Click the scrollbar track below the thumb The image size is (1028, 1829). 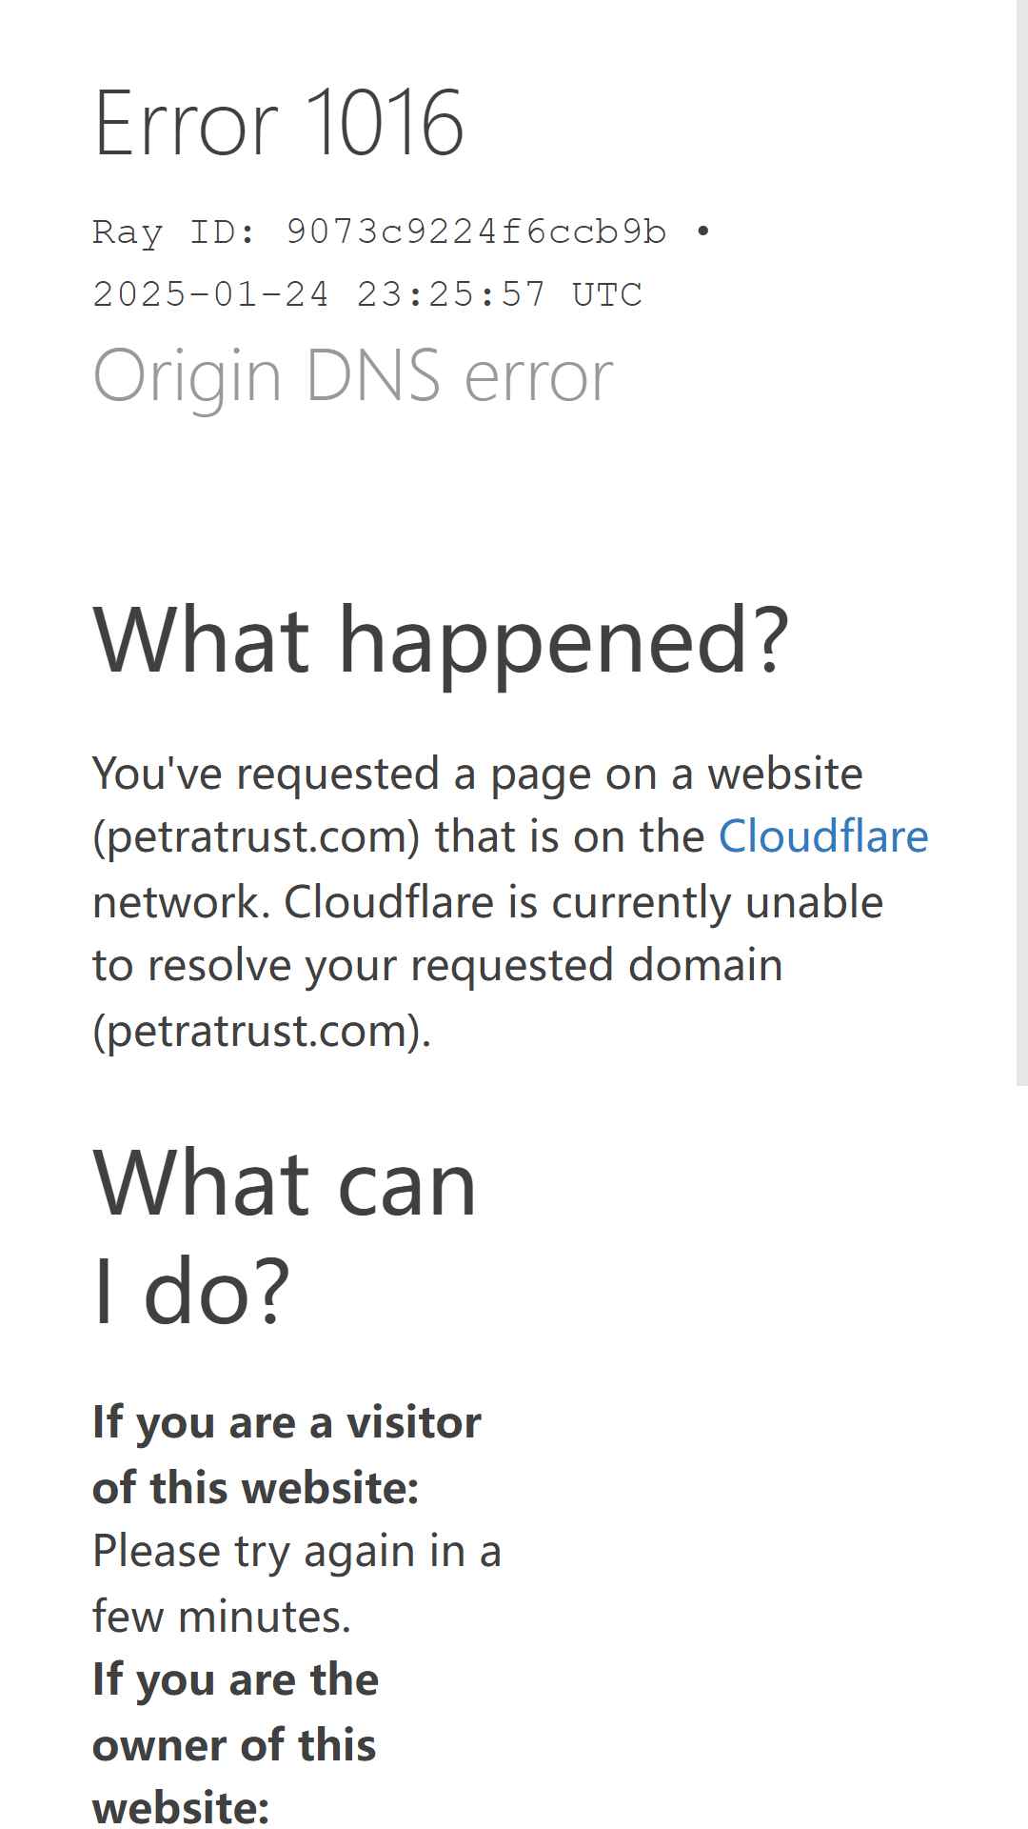point(1022,1457)
